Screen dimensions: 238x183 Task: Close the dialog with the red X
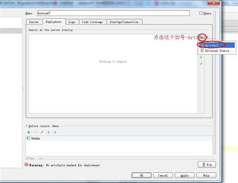[x=214, y=3]
